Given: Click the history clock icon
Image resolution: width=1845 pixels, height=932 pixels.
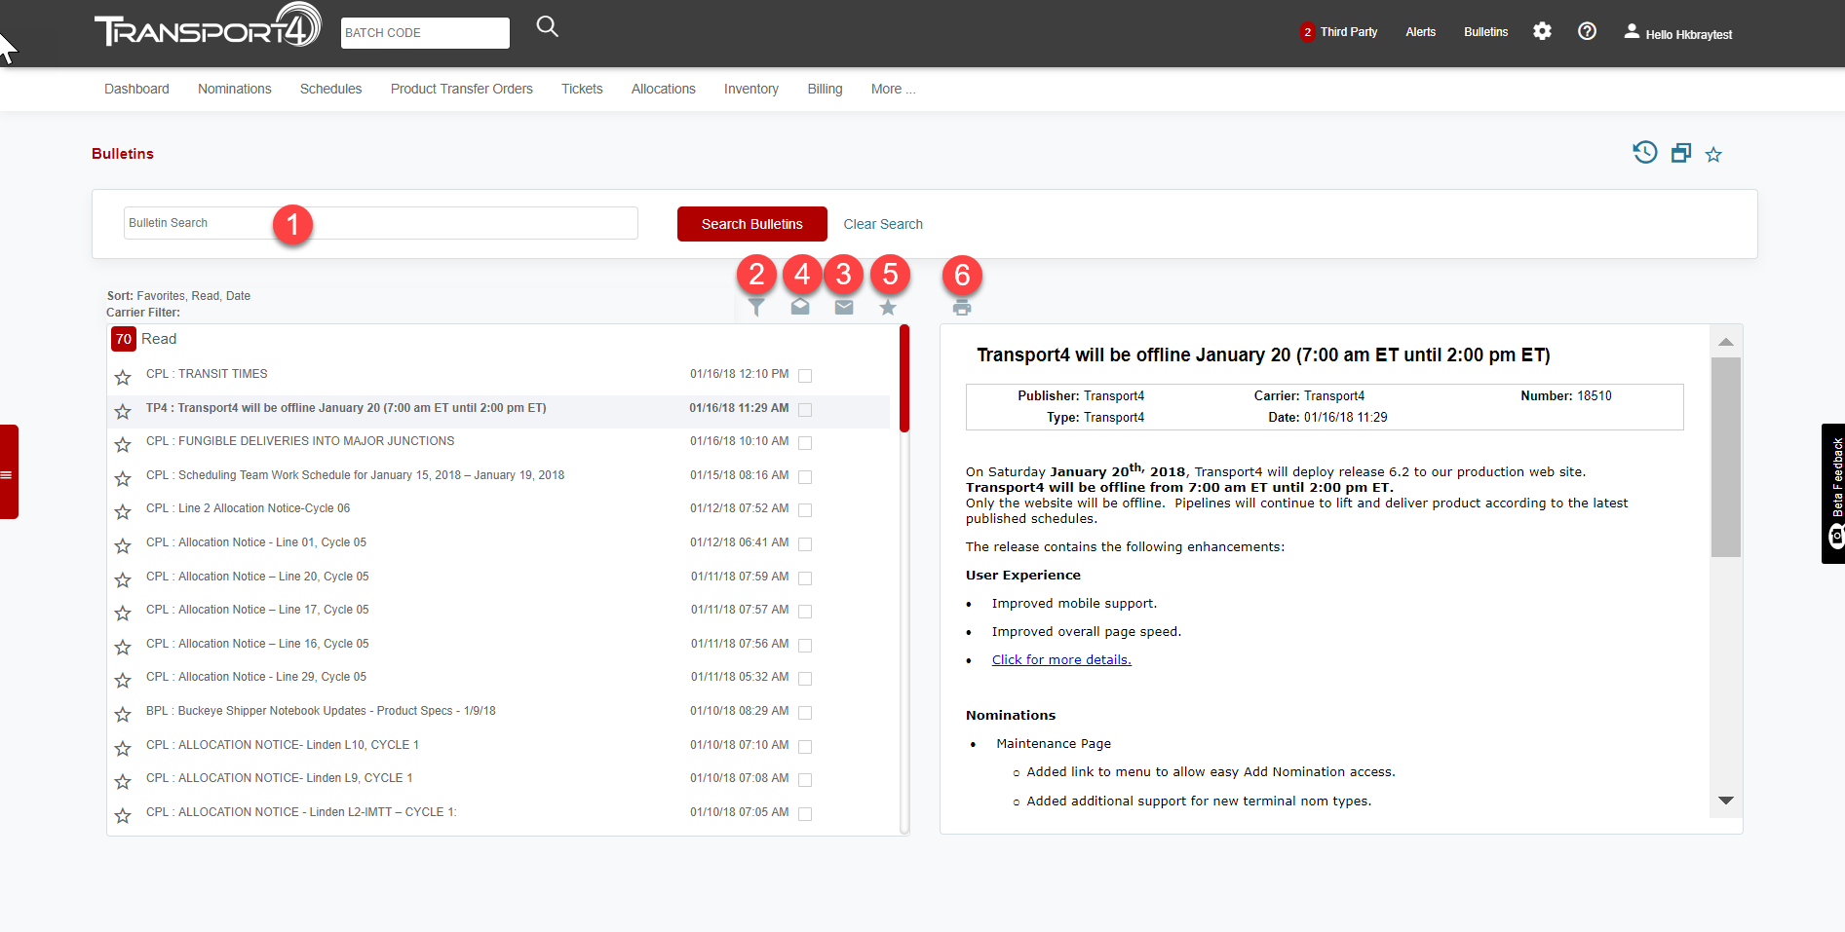Looking at the screenshot, I should (1644, 153).
